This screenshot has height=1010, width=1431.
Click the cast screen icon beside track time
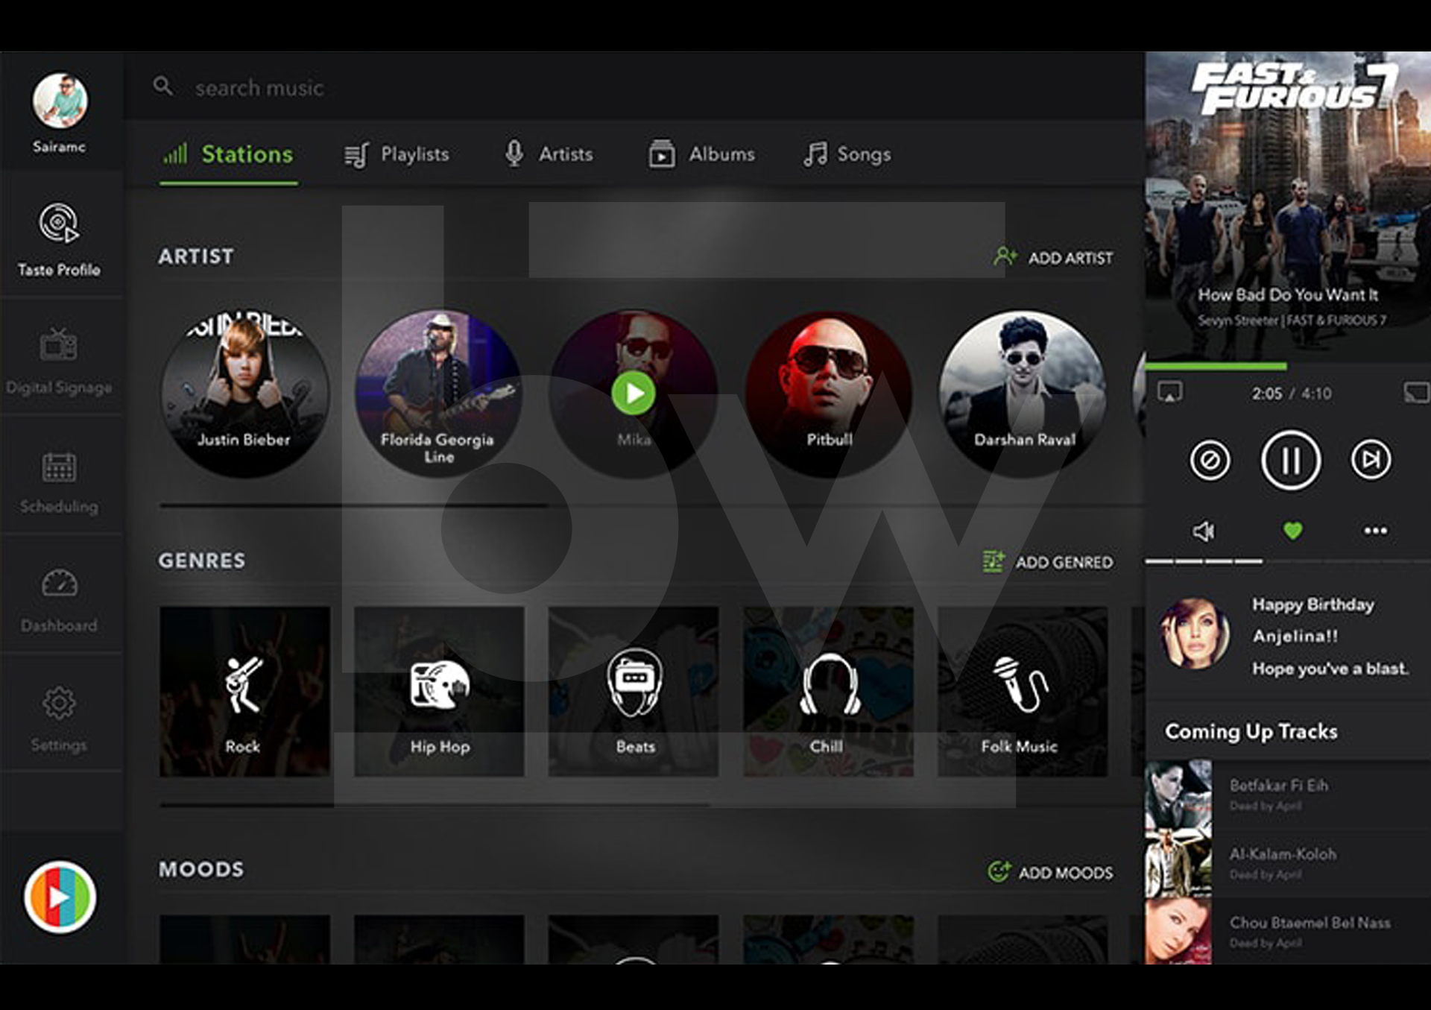pyautogui.click(x=1415, y=392)
